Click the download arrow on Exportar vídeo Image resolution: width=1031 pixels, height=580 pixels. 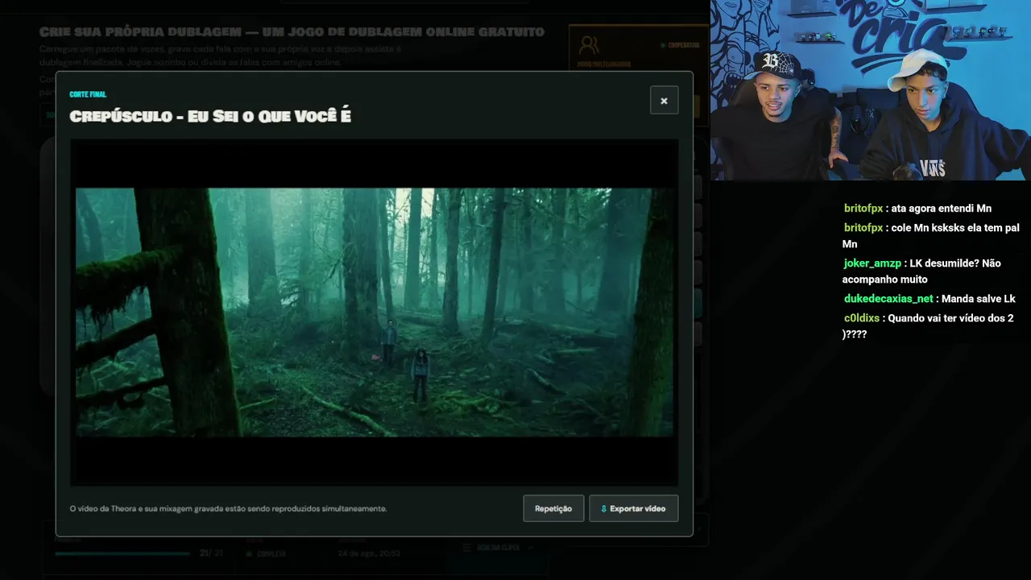603,509
